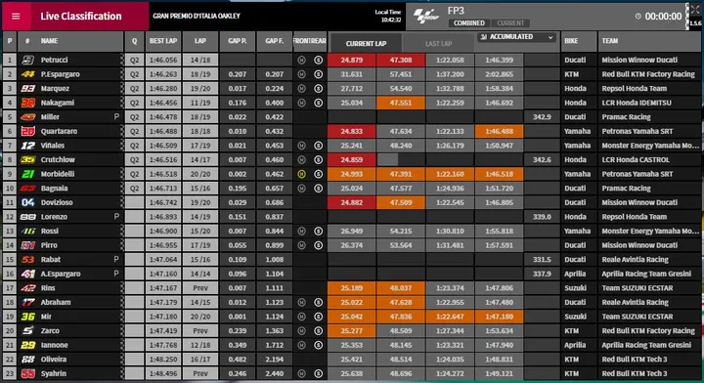The image size is (704, 383).
Task: Select the LAST LAP tab
Action: [438, 44]
